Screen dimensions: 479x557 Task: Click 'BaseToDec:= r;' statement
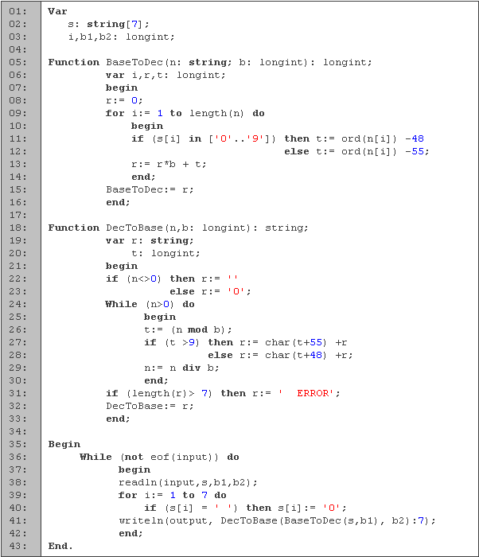pos(150,189)
